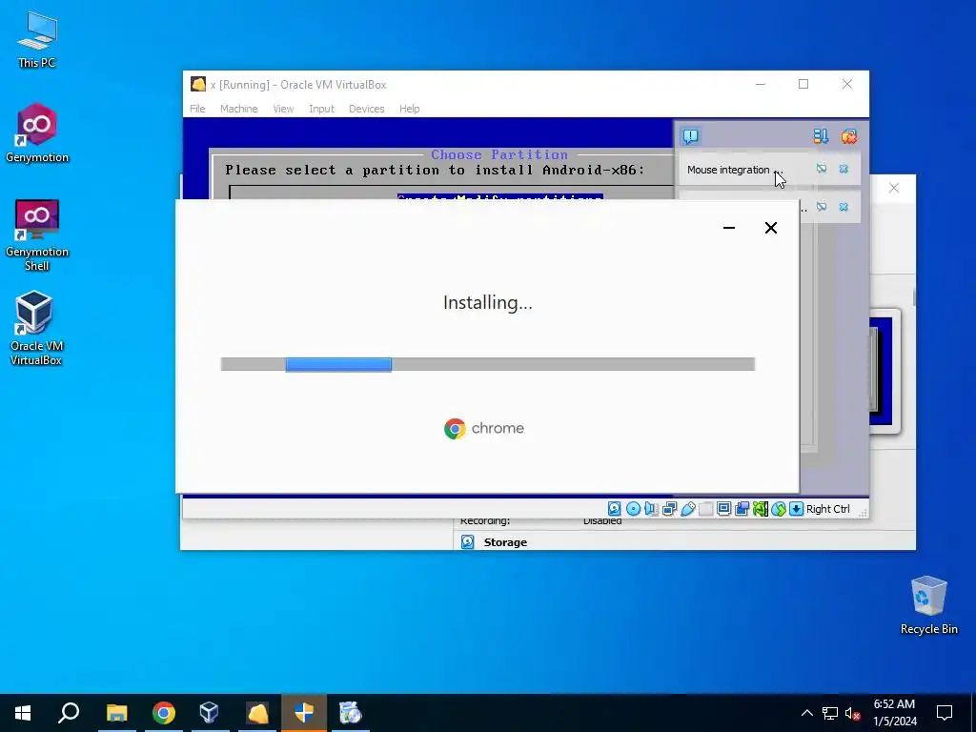This screenshot has width=976, height=732.
Task: Click the Installing... text
Action: [x=488, y=302]
